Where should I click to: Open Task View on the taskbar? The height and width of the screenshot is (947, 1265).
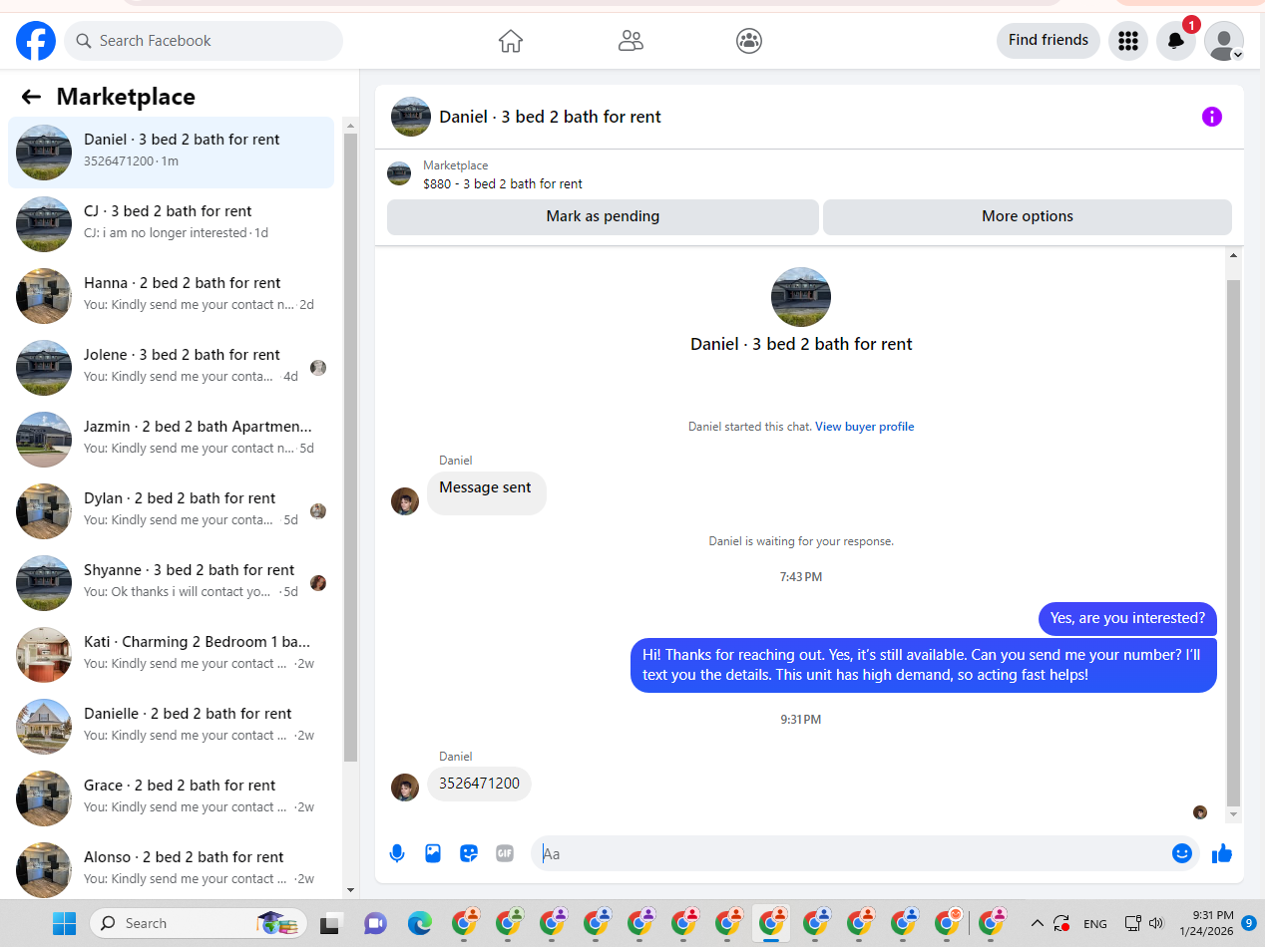click(x=331, y=923)
